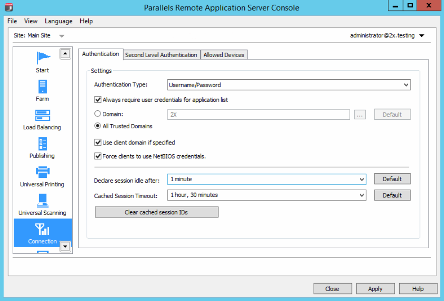Click the bottom Help button
This screenshot has width=444, height=301.
tap(418, 289)
